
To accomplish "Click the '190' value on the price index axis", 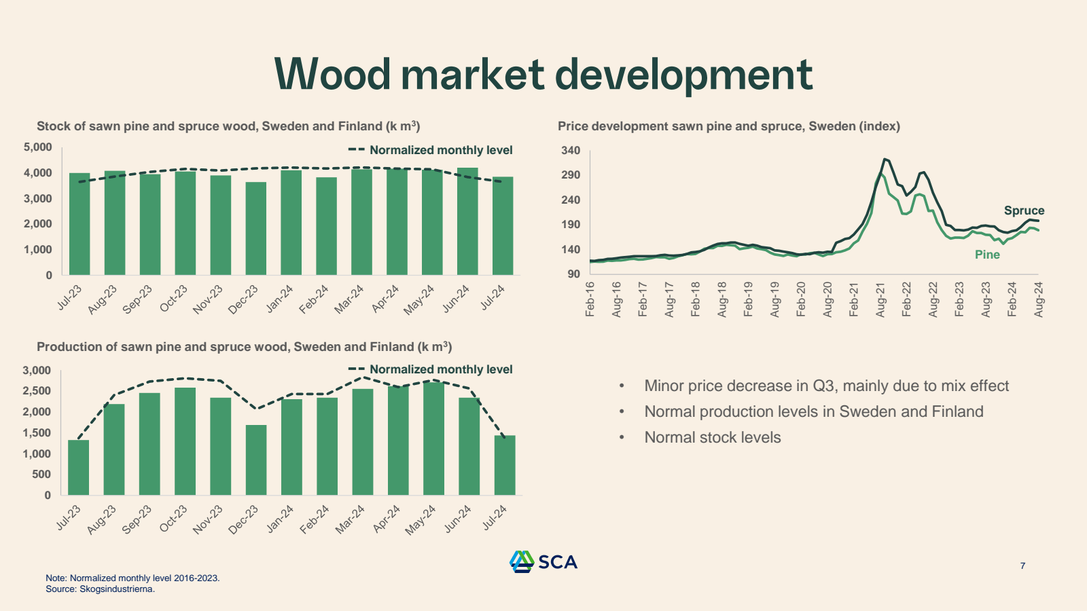I will [x=571, y=225].
